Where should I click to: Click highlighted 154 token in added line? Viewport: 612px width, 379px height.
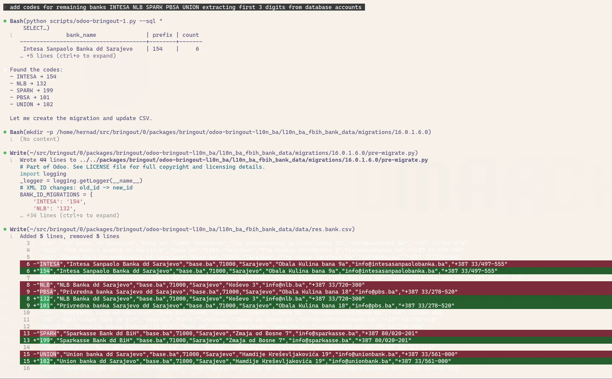pos(45,271)
